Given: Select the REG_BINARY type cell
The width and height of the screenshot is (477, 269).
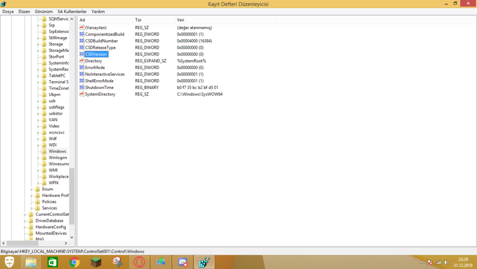Looking at the screenshot, I should click(x=147, y=88).
